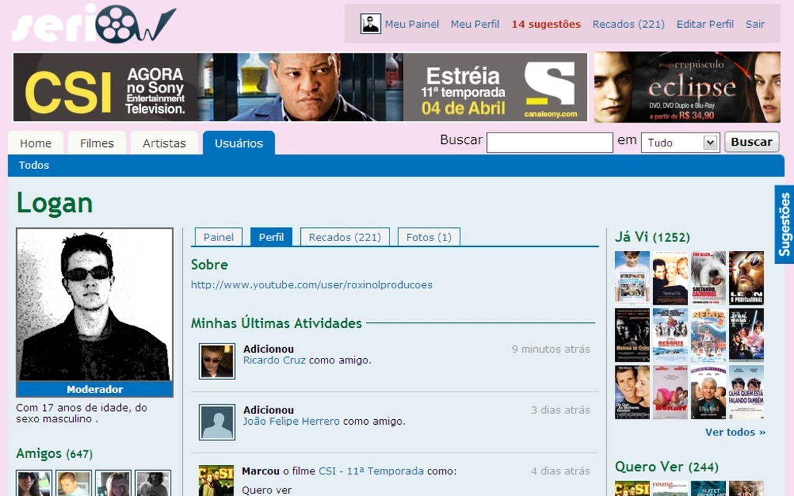Open the CSI Sony Entertainment banner ad
The image size is (794, 496).
pos(300,87)
